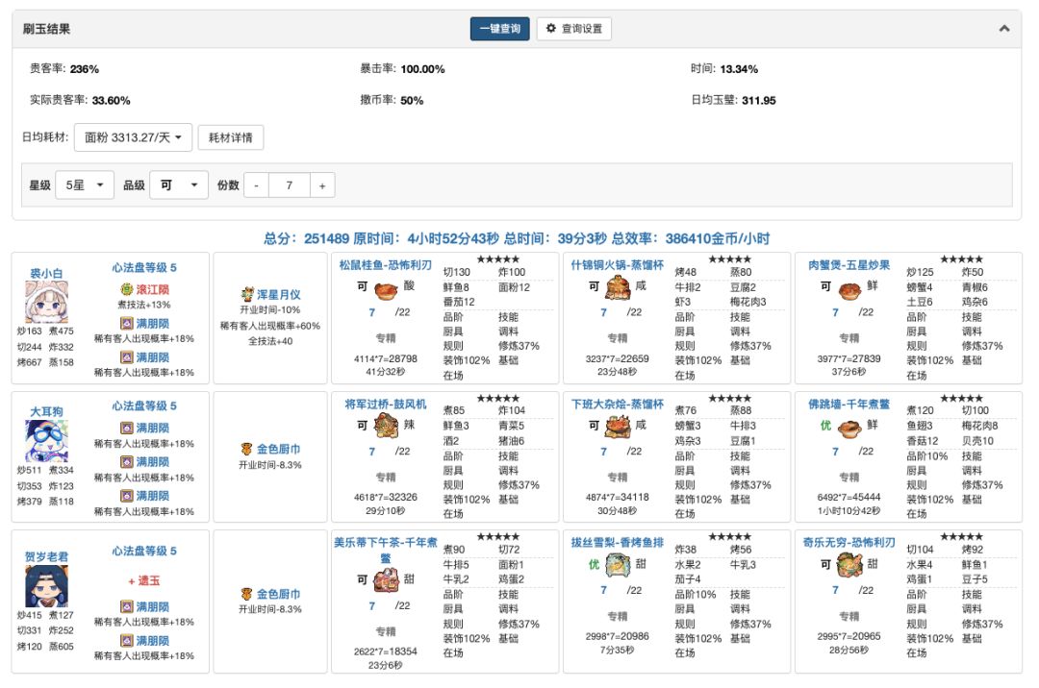
Task: Collapse the 刷玉结果 panel
Action: click(1004, 29)
